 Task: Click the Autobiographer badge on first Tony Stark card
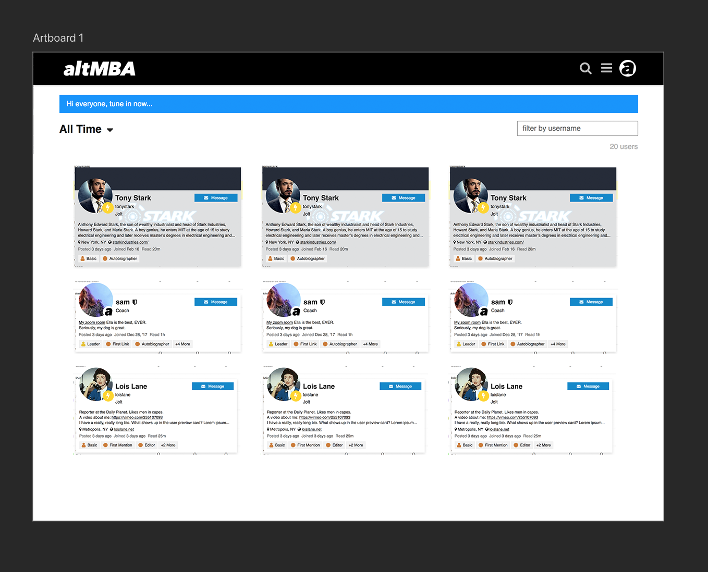coord(120,259)
